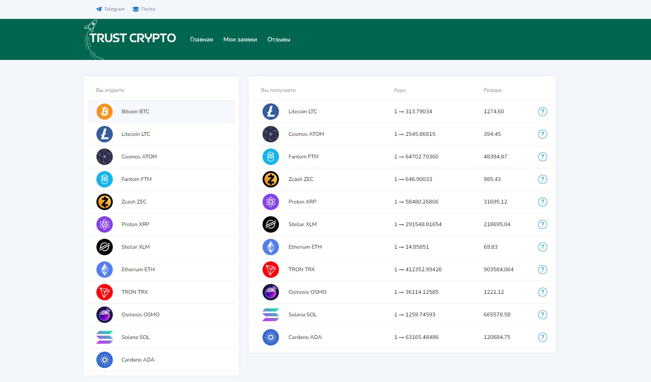Viewport: 651px width, 382px height.
Task: Click the Резерв column header
Action: click(492, 90)
